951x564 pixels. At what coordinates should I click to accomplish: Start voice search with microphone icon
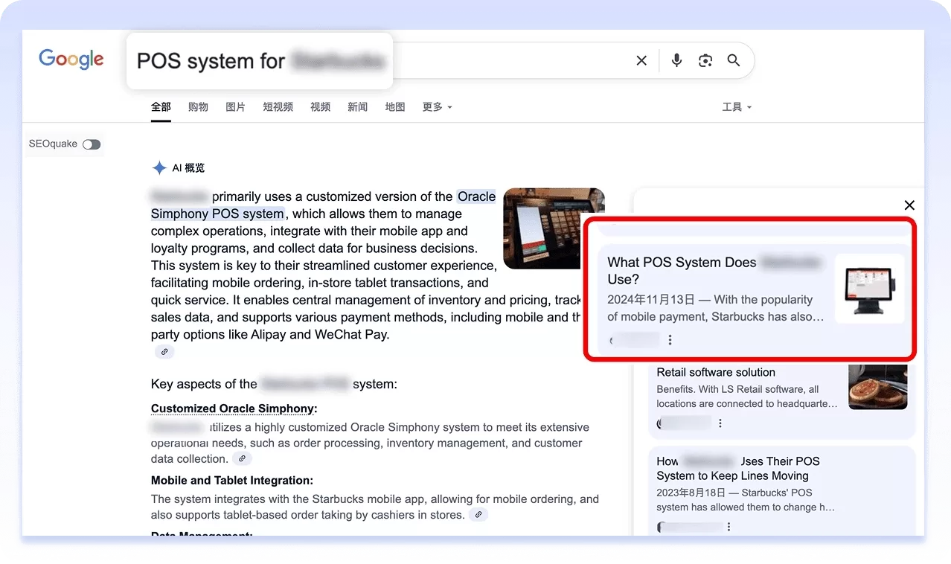click(x=676, y=61)
